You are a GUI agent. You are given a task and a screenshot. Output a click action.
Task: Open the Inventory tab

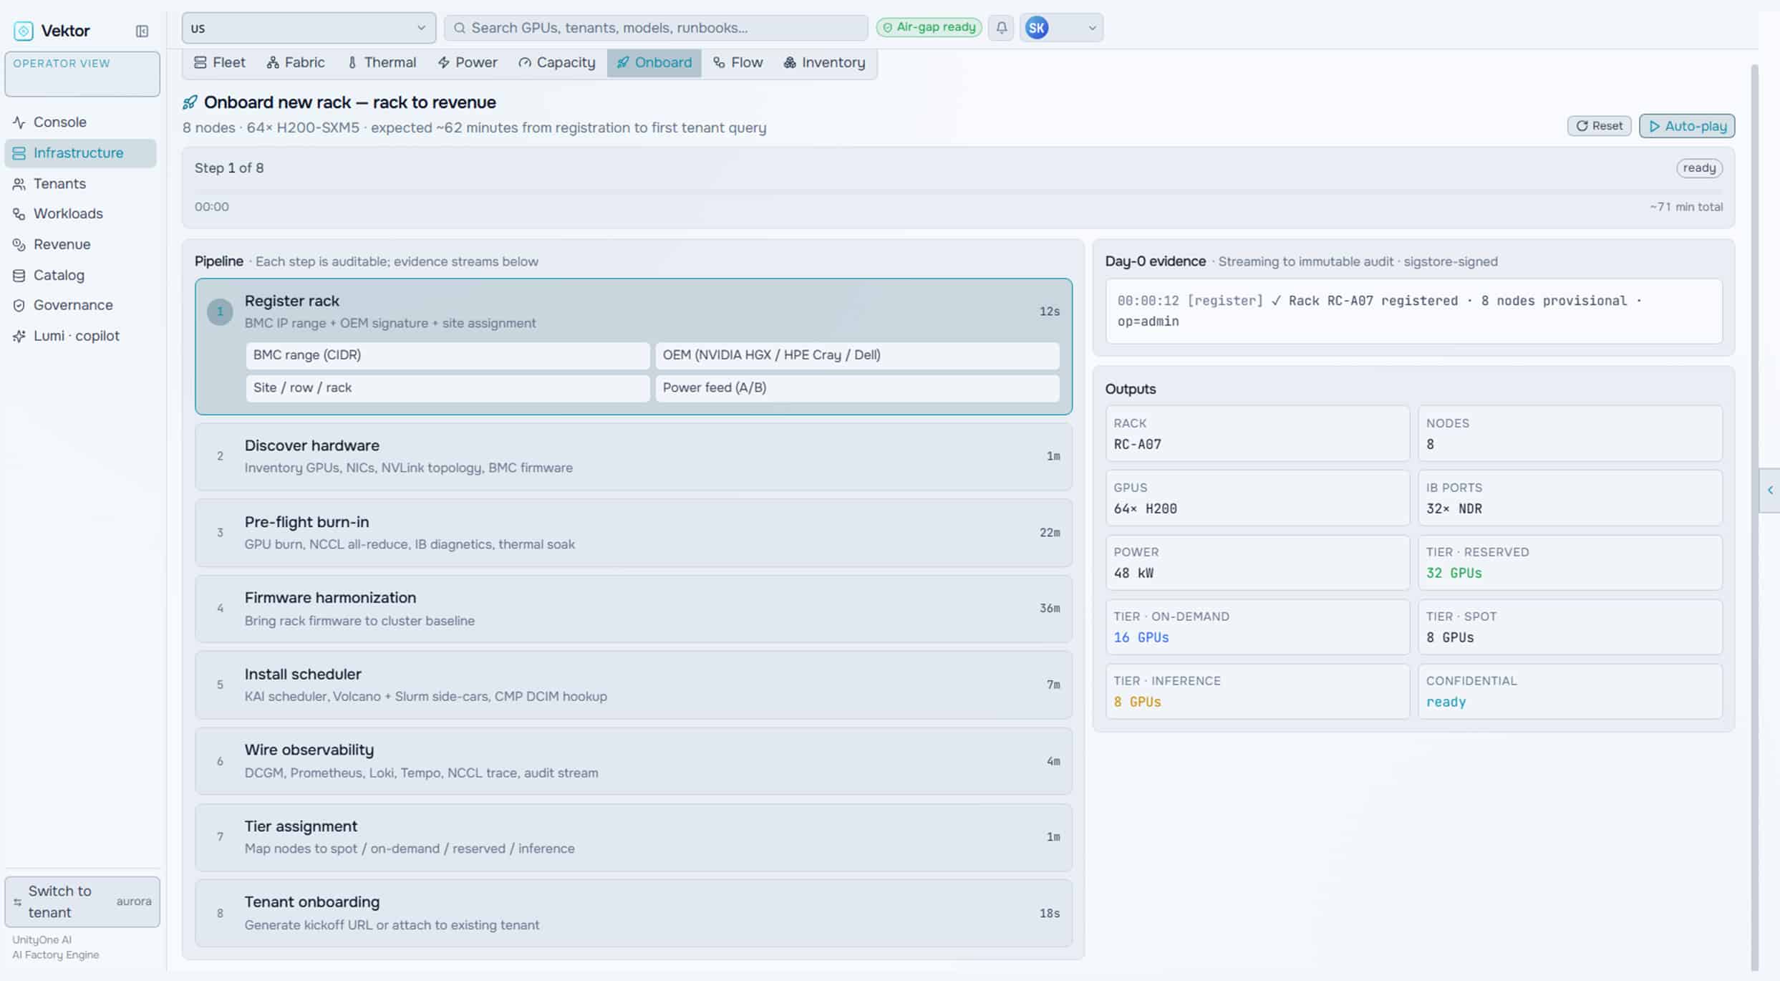(x=824, y=63)
